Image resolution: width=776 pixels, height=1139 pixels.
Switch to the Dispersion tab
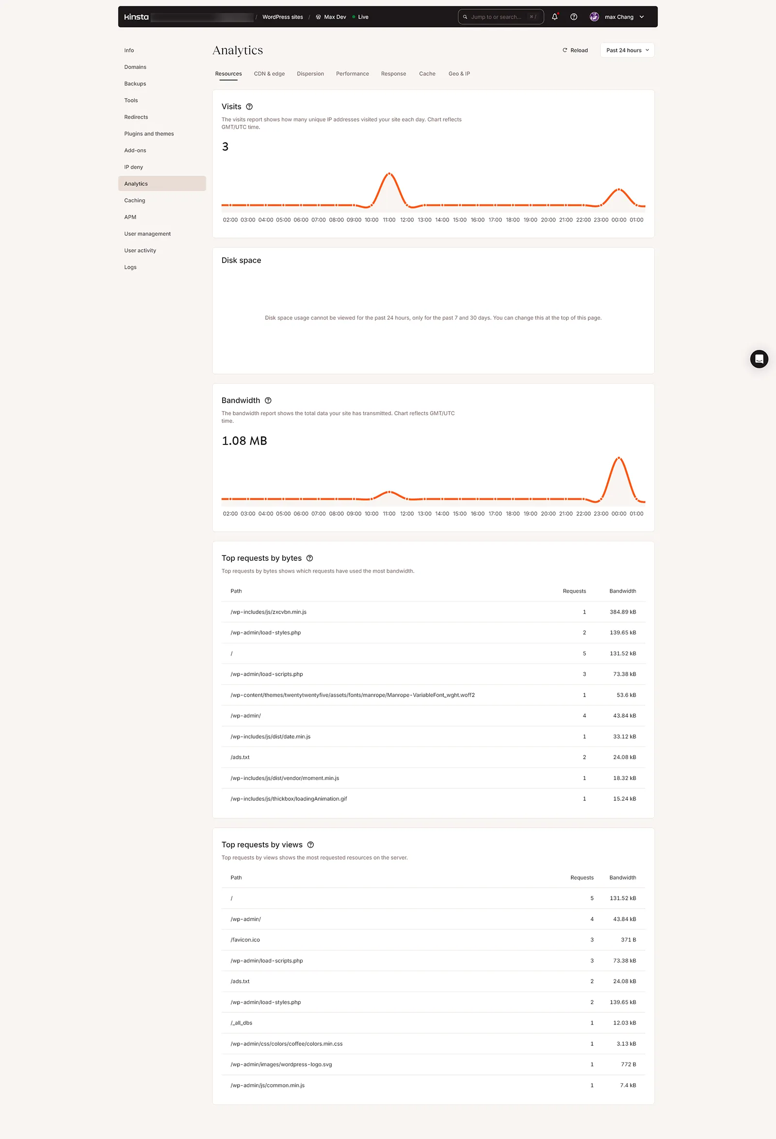click(310, 74)
